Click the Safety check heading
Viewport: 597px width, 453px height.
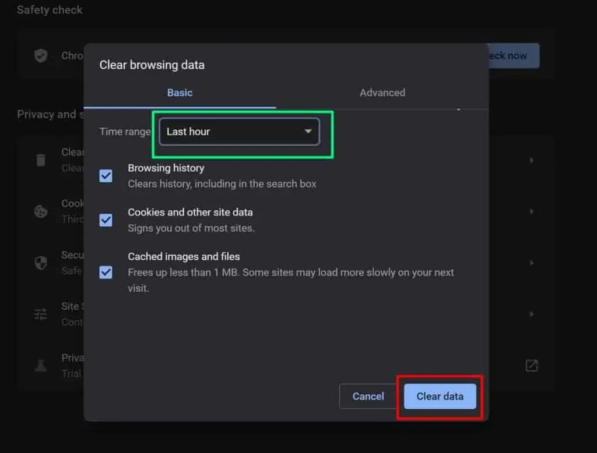[x=50, y=10]
